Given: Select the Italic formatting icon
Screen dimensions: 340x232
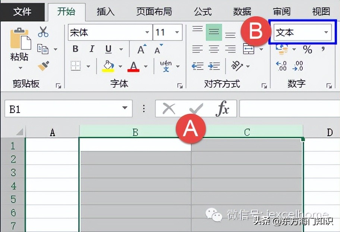Looking at the screenshot, I should click(x=92, y=49).
